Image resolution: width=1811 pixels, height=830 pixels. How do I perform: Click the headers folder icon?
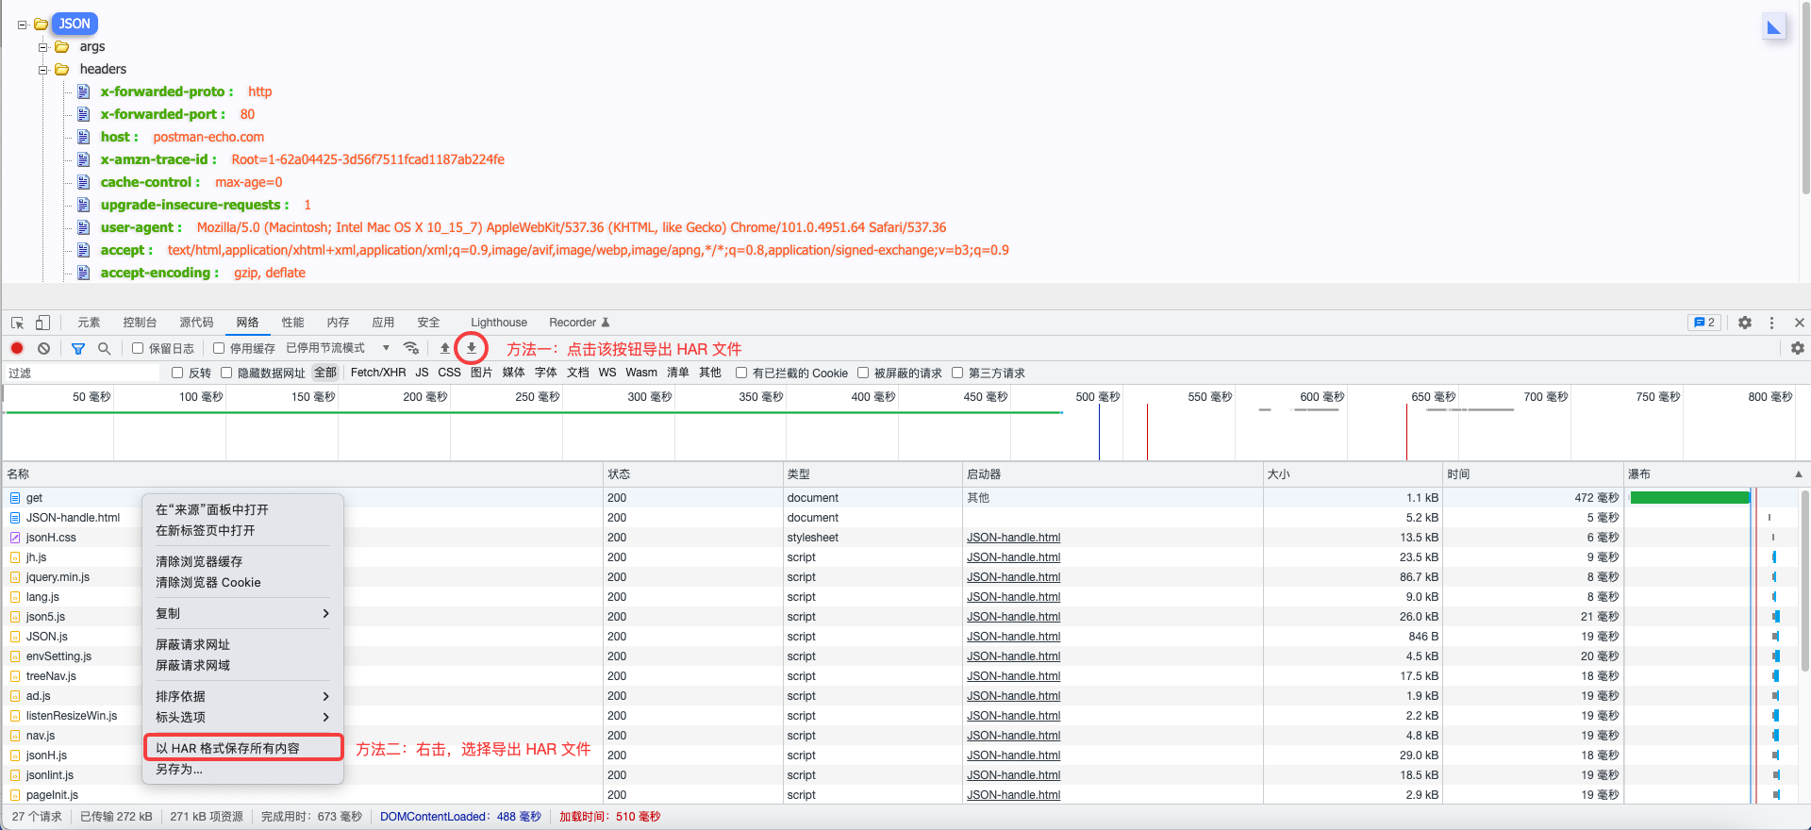coord(62,69)
